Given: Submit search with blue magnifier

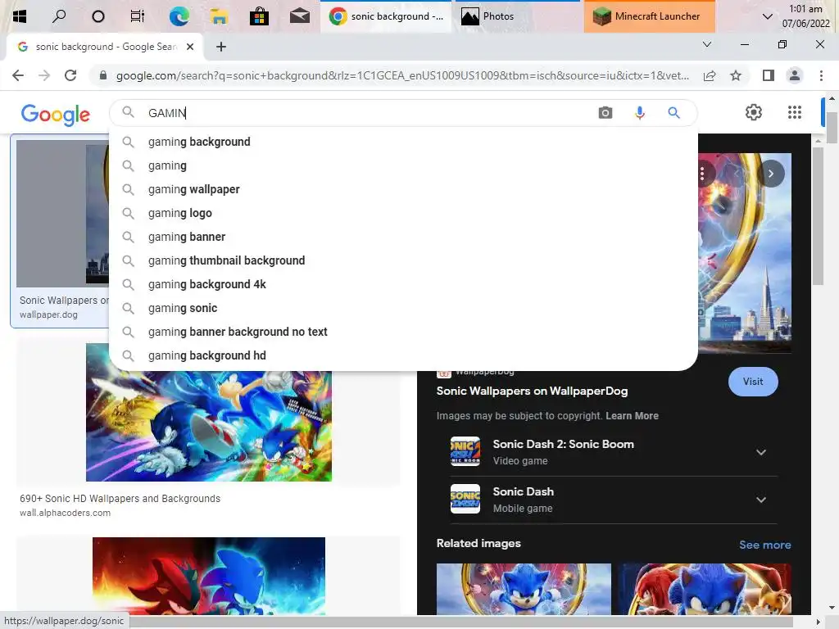Looking at the screenshot, I should [x=673, y=113].
